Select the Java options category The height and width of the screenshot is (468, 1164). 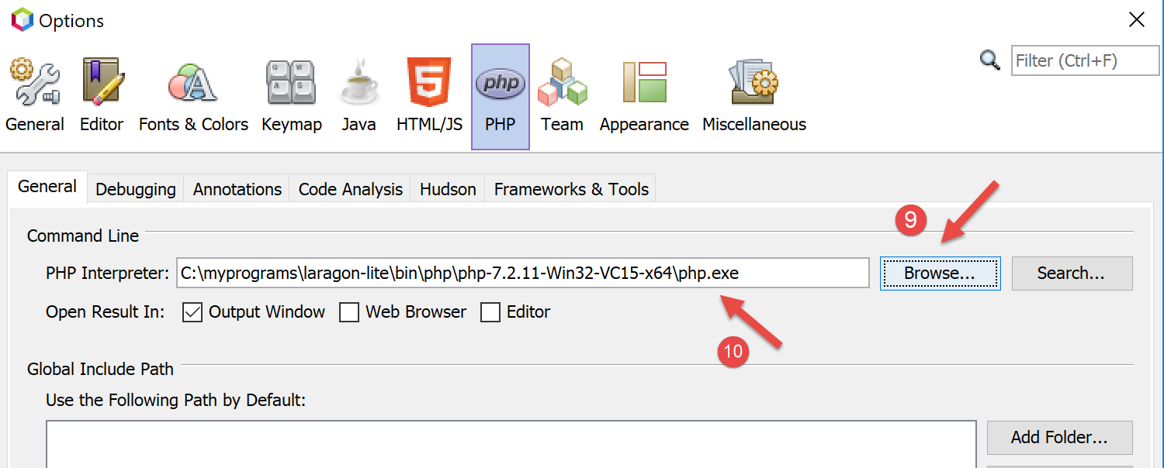[x=359, y=95]
